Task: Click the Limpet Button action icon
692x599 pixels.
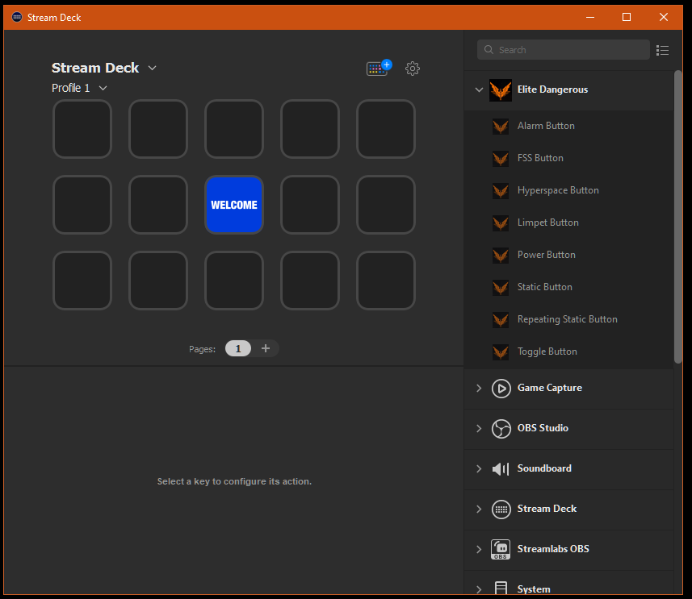Action: (501, 223)
